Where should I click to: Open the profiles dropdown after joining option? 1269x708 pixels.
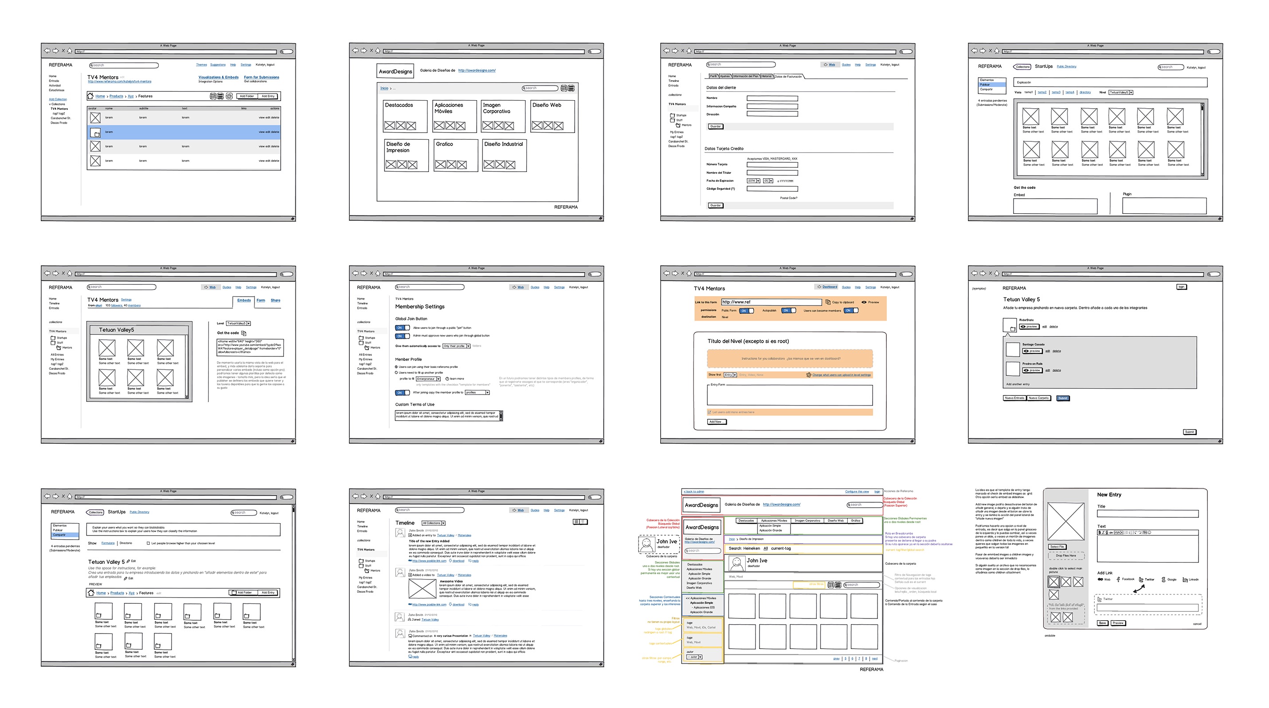point(477,393)
